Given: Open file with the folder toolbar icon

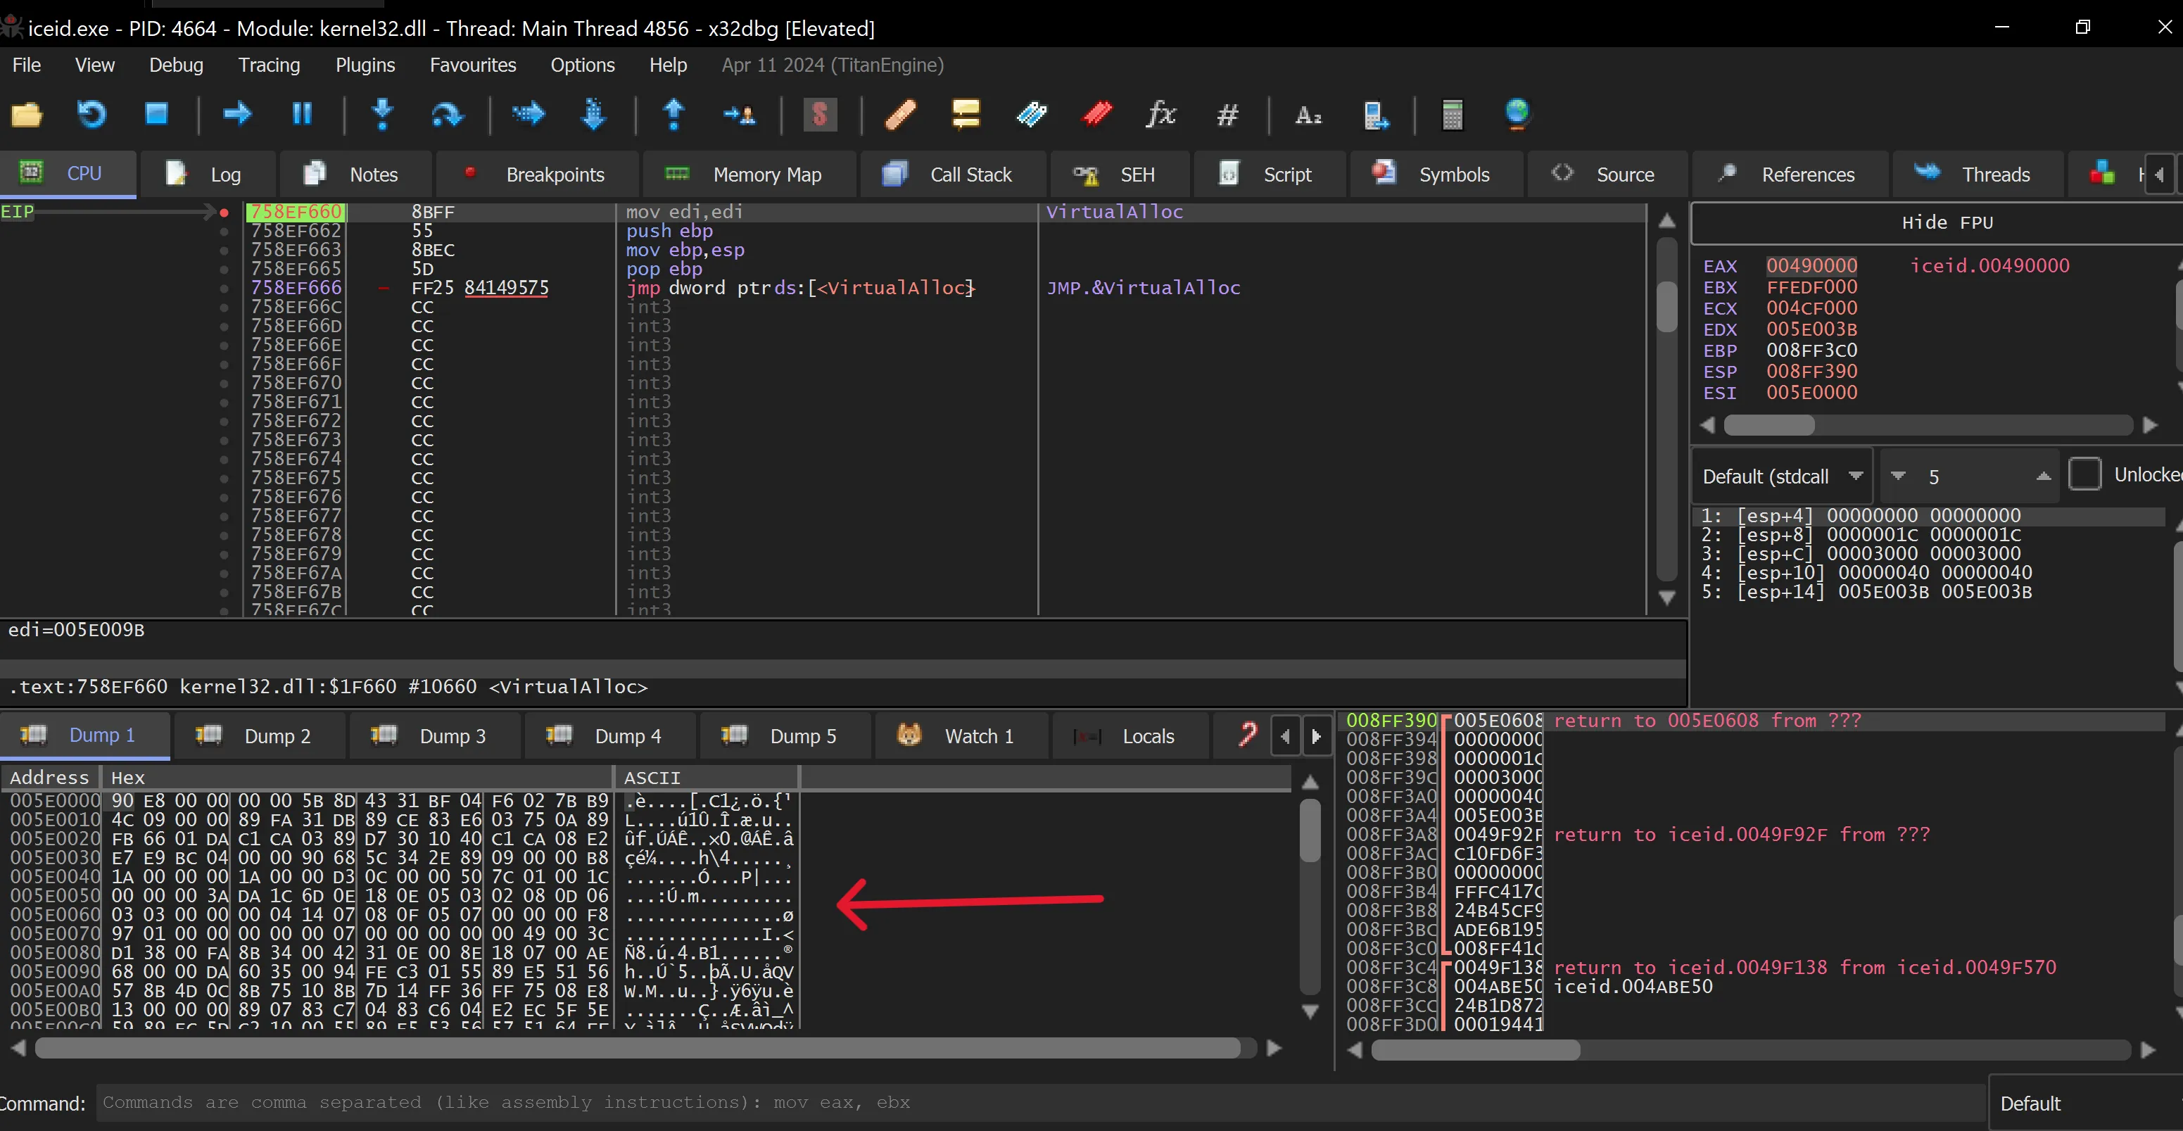Looking at the screenshot, I should point(26,115).
